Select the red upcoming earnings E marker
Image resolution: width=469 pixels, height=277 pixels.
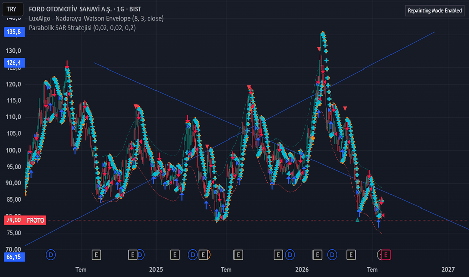pos(386,255)
